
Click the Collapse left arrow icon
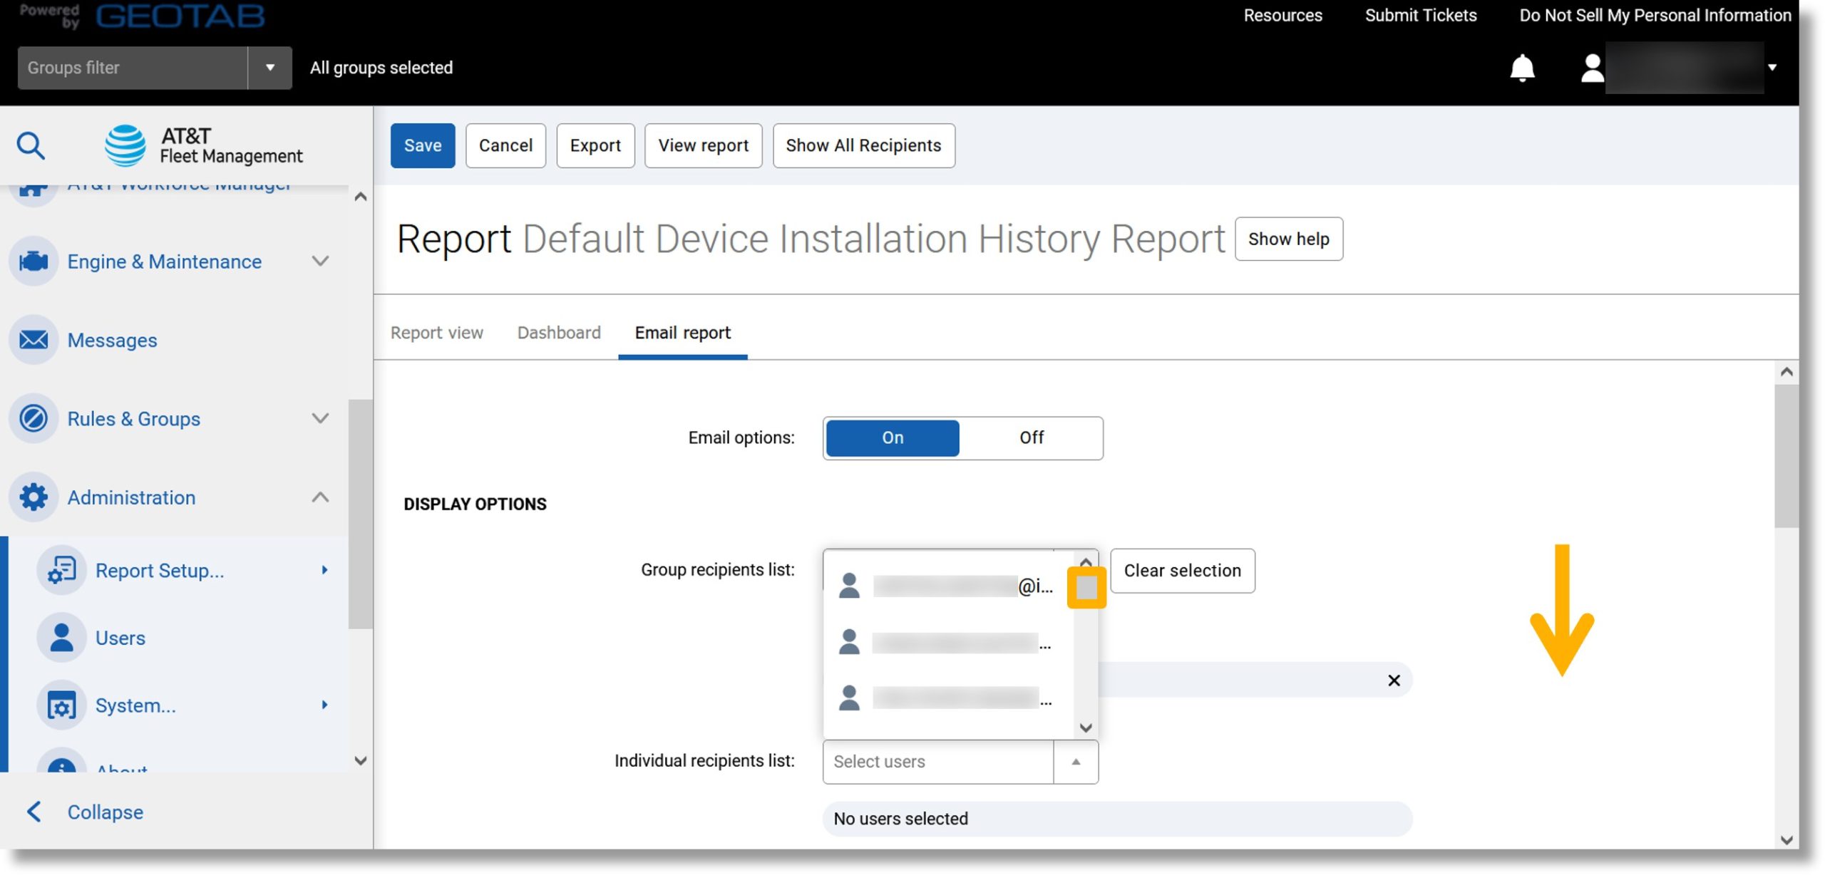(x=34, y=812)
